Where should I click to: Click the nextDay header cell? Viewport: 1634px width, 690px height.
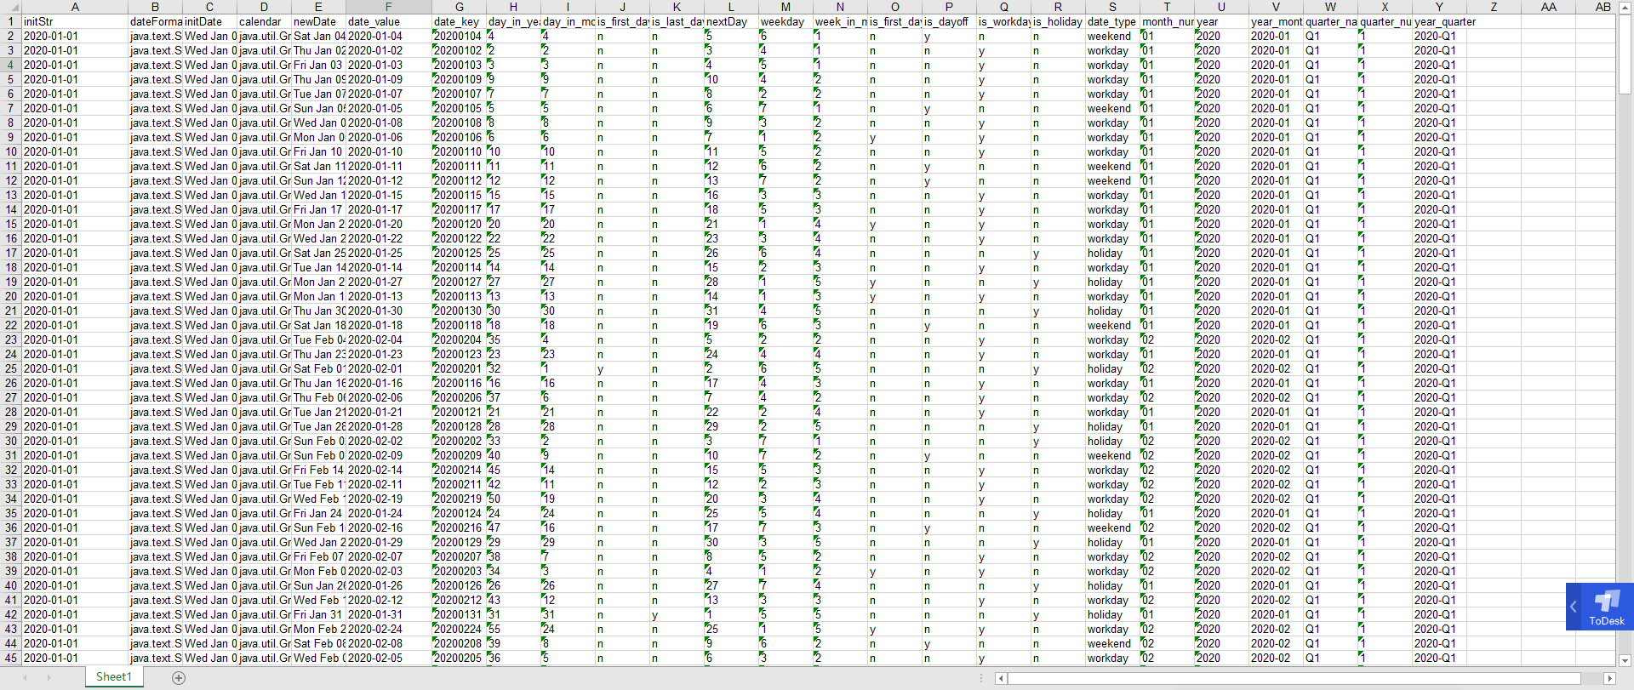click(731, 21)
